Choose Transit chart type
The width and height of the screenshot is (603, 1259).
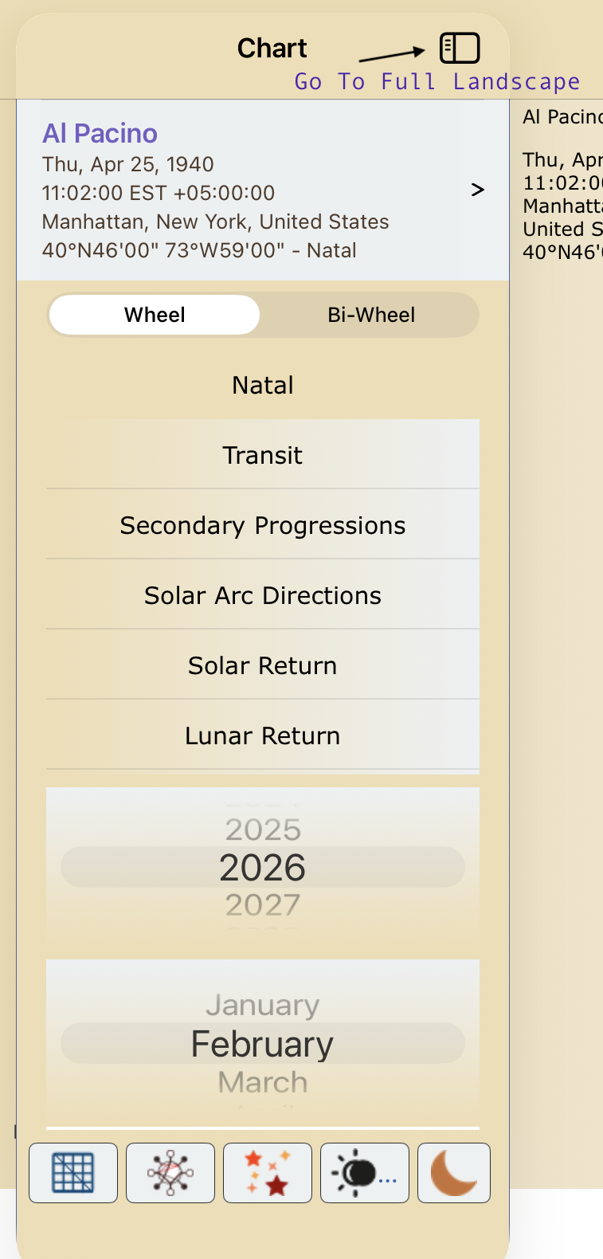point(263,455)
